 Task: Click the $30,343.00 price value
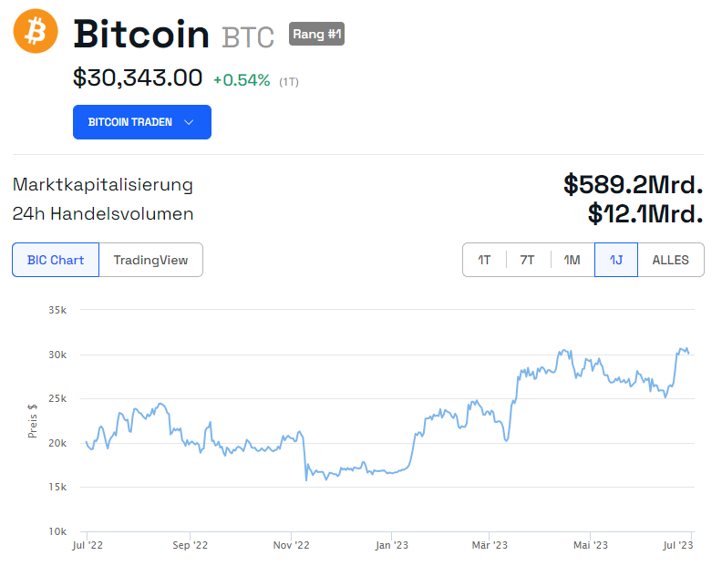point(138,78)
